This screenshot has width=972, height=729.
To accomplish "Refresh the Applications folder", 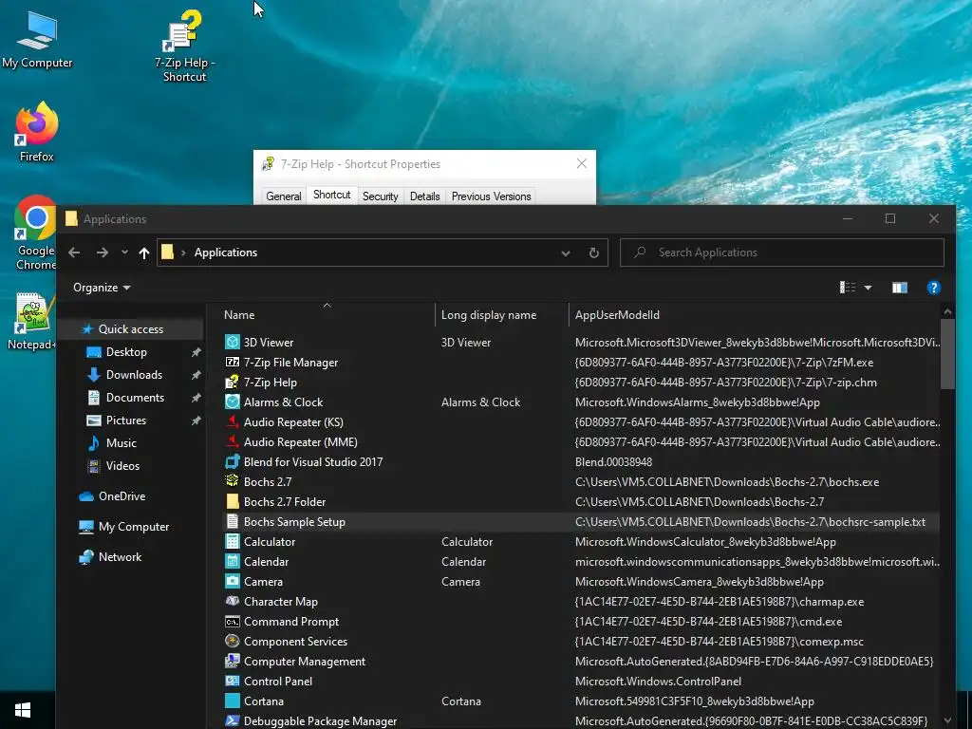I will [594, 252].
